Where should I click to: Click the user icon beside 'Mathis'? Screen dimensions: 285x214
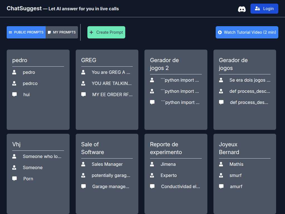pyautogui.click(x=221, y=164)
